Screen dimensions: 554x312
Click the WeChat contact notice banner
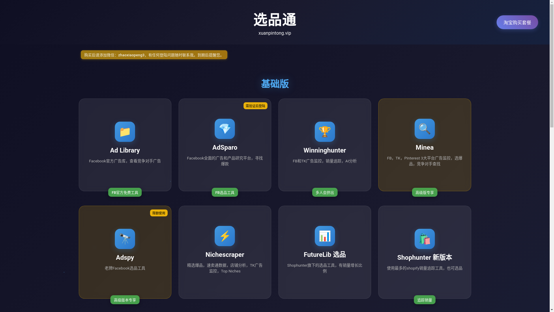click(154, 55)
